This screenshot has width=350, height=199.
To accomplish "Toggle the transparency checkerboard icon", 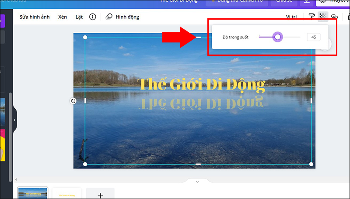I will (x=323, y=17).
